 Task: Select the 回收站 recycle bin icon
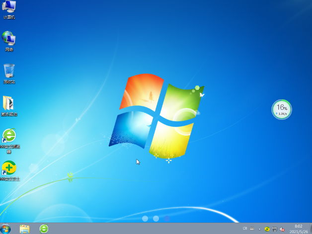point(9,74)
